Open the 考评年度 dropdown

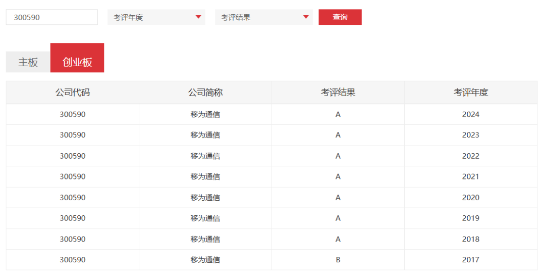tap(156, 17)
